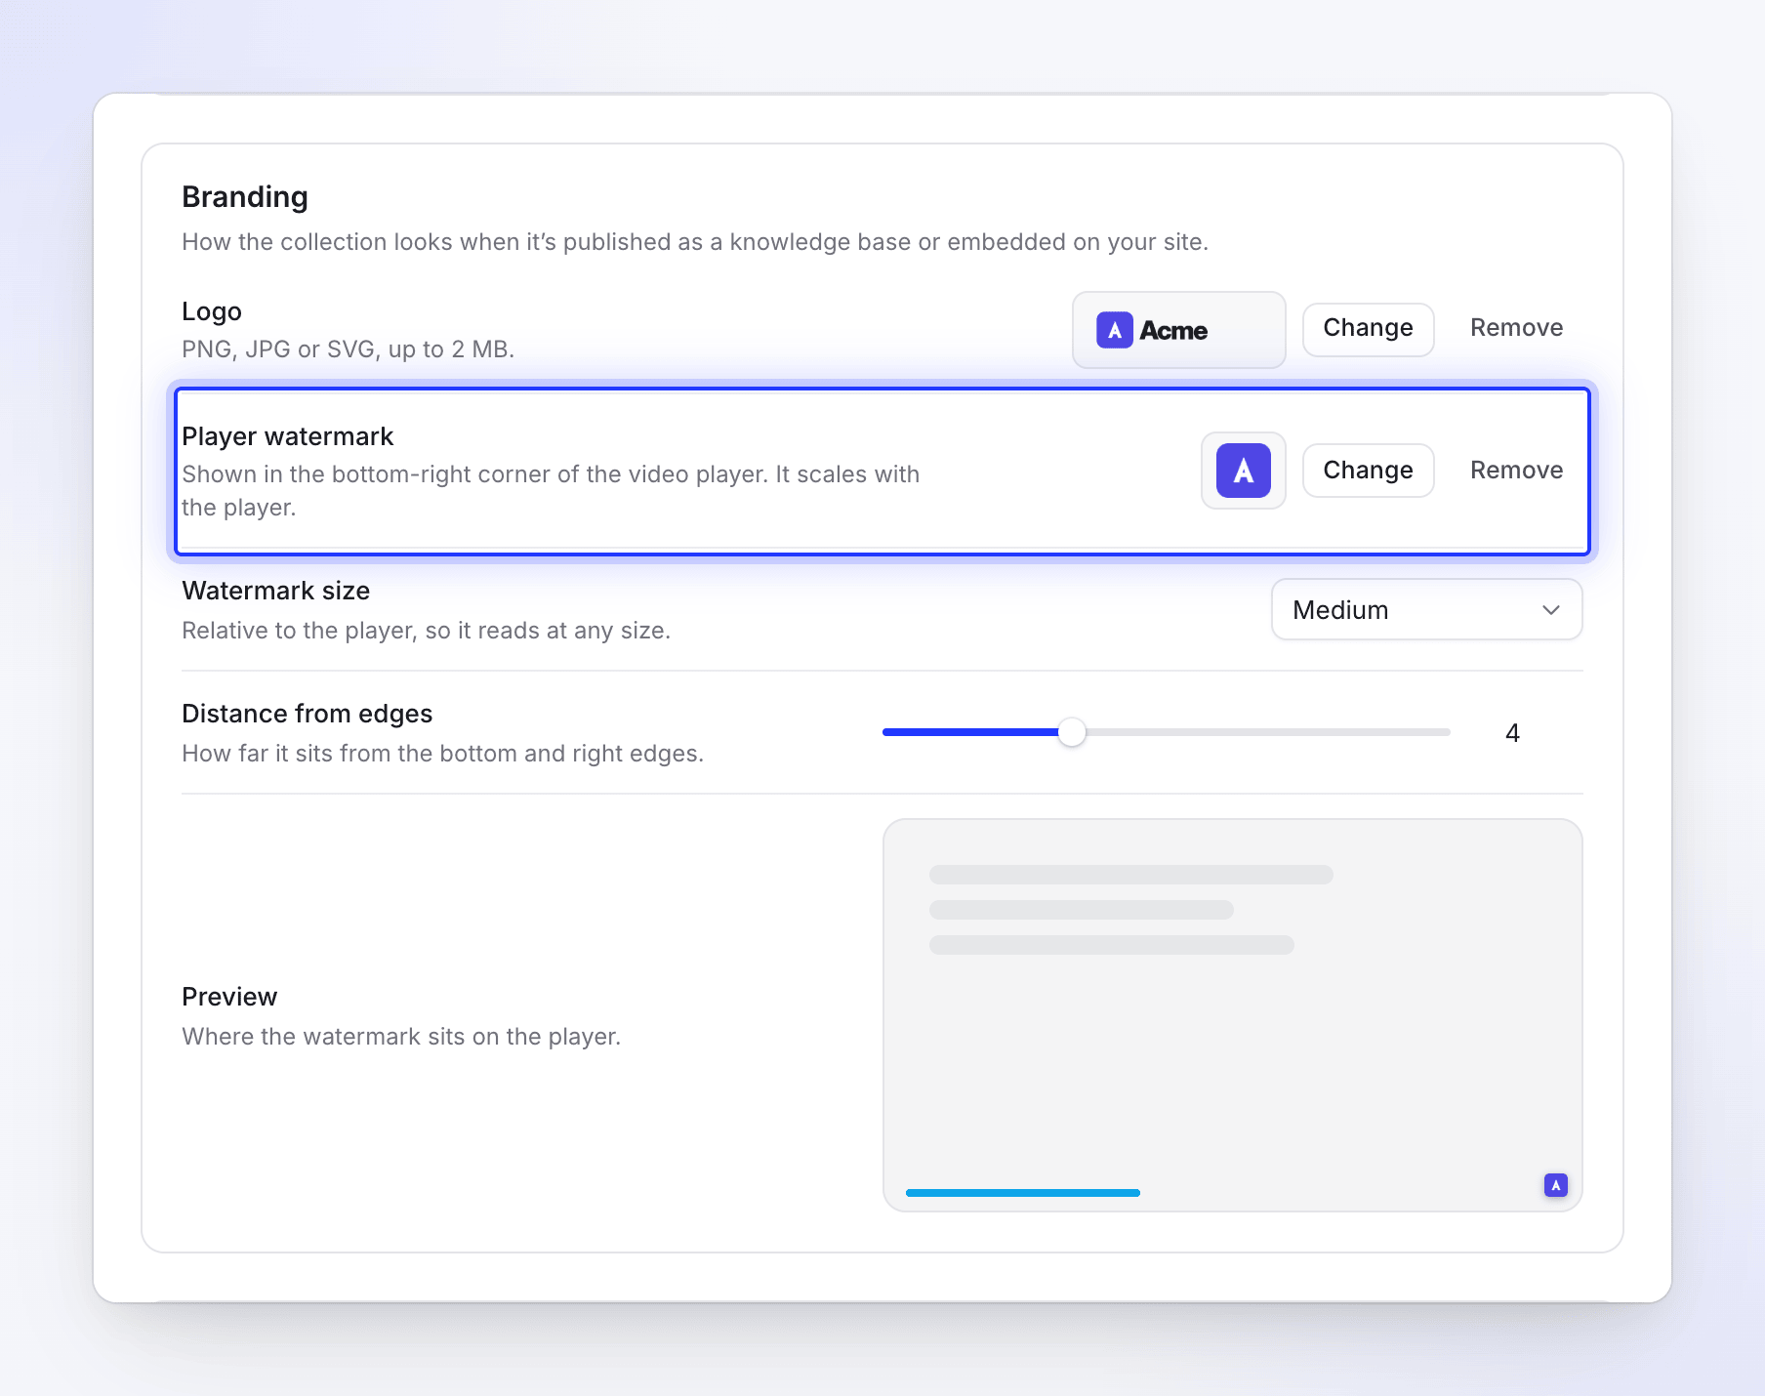
Task: Click the "Distance from edges" label
Action: click(307, 714)
